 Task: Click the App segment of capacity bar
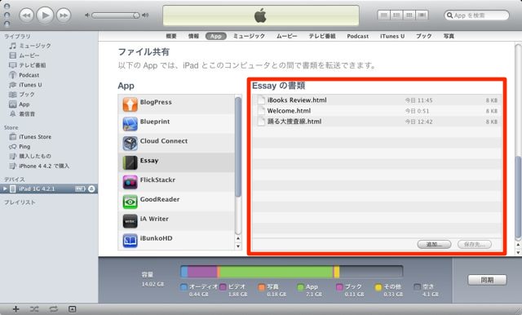[x=276, y=272]
